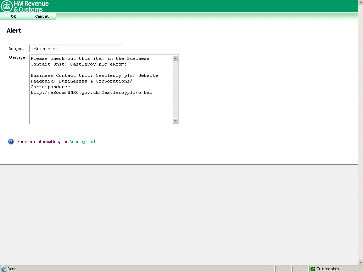Click the Message box scroll down arrow
The width and height of the screenshot is (363, 272).
click(x=175, y=121)
